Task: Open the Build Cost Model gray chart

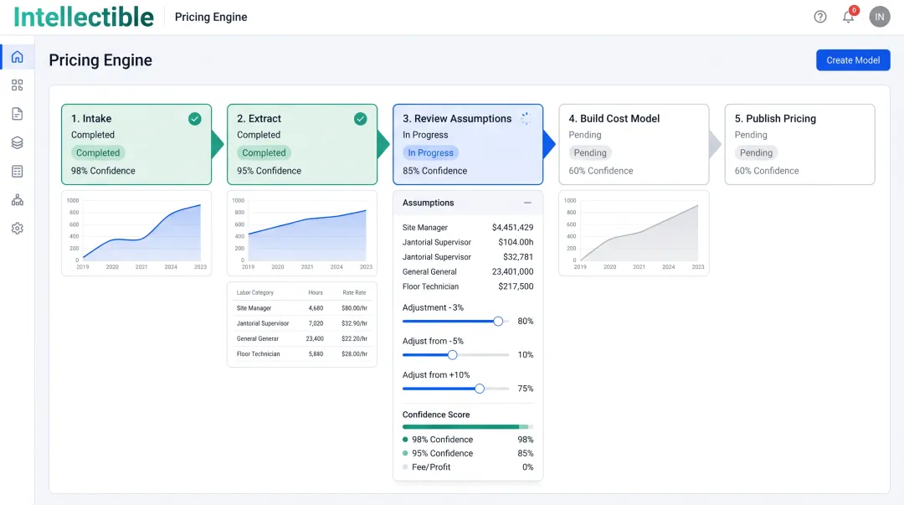Action: pos(634,233)
